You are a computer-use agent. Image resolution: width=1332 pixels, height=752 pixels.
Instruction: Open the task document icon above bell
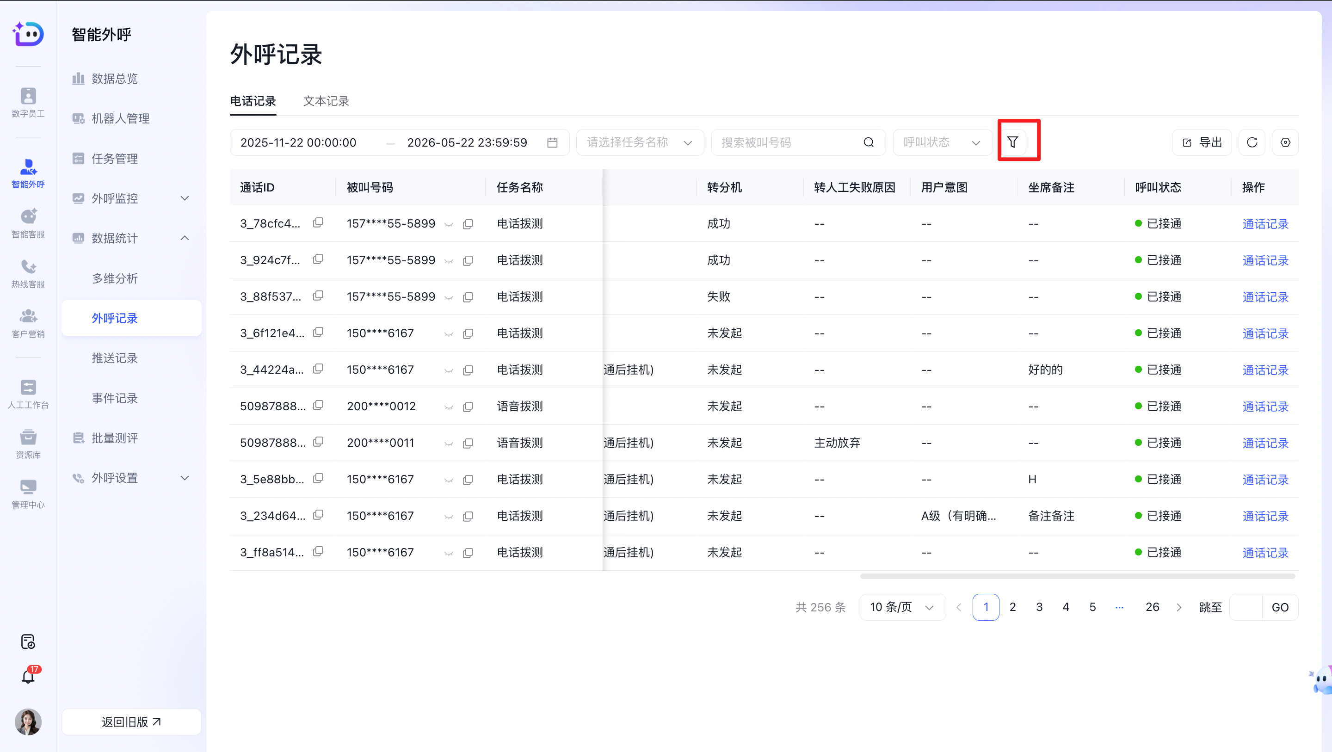(x=28, y=641)
